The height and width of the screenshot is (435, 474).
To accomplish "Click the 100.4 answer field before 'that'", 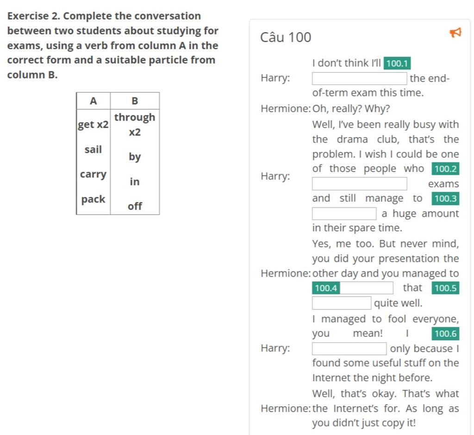I will pos(367,288).
